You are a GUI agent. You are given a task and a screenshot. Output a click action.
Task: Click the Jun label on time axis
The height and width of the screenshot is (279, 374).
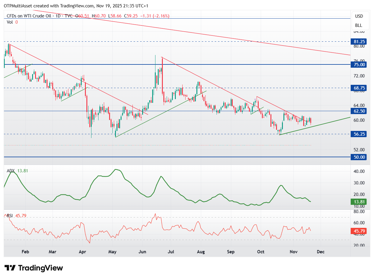pos(142,252)
